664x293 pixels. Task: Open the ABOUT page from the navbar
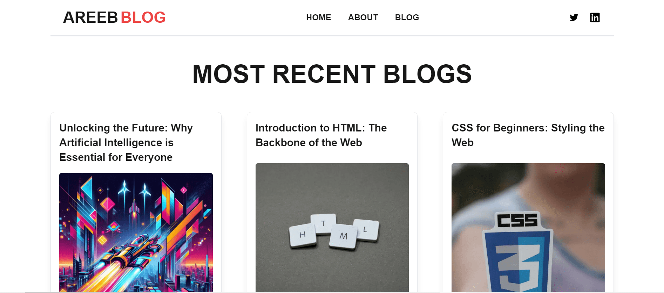point(363,17)
